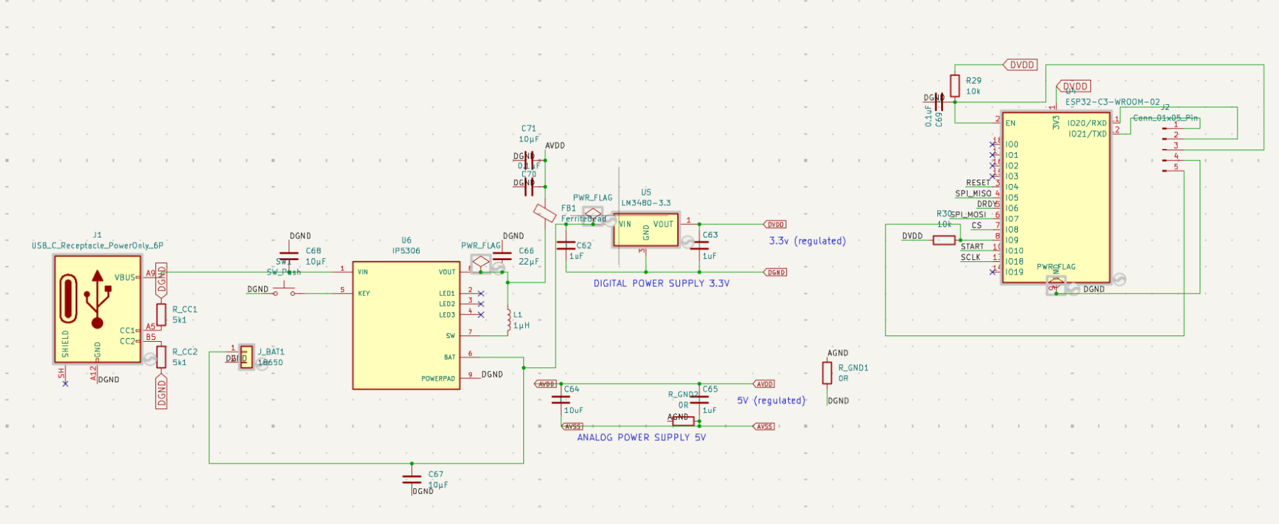The image size is (1279, 524).
Task: Click the 'Conn_01x05_Pin' value text
Action: 1165,118
